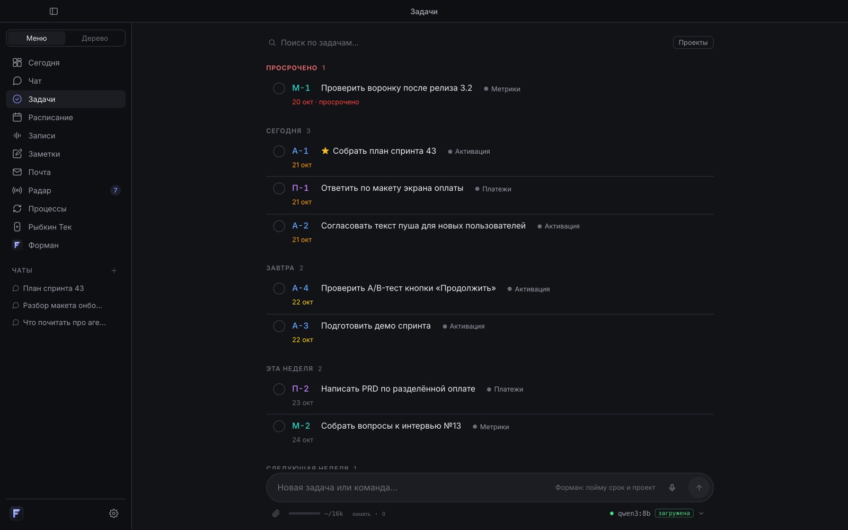
Task: Check off task П-2 PRD
Action: (279, 389)
